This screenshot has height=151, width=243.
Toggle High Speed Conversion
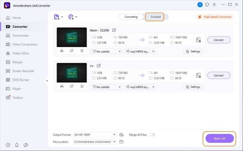[x=215, y=17]
